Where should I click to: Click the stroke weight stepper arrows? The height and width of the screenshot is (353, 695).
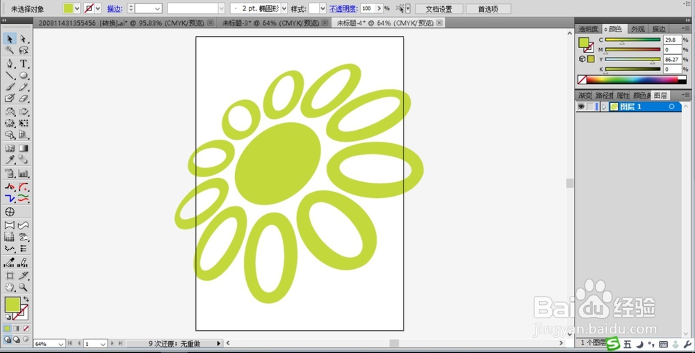(131, 8)
